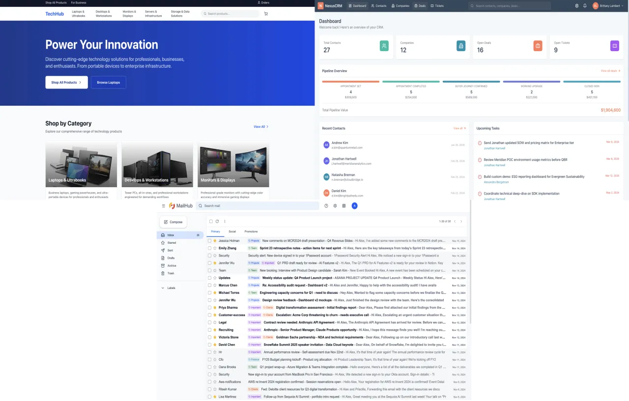Select the Priya Sharma email checkbox
629x401 pixels.
tap(209, 308)
